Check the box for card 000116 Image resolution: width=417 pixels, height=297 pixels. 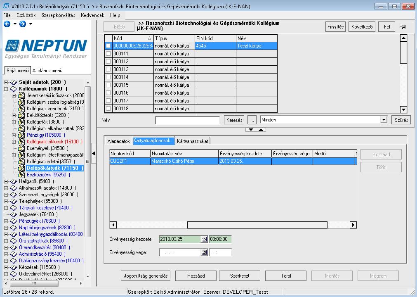(108, 93)
